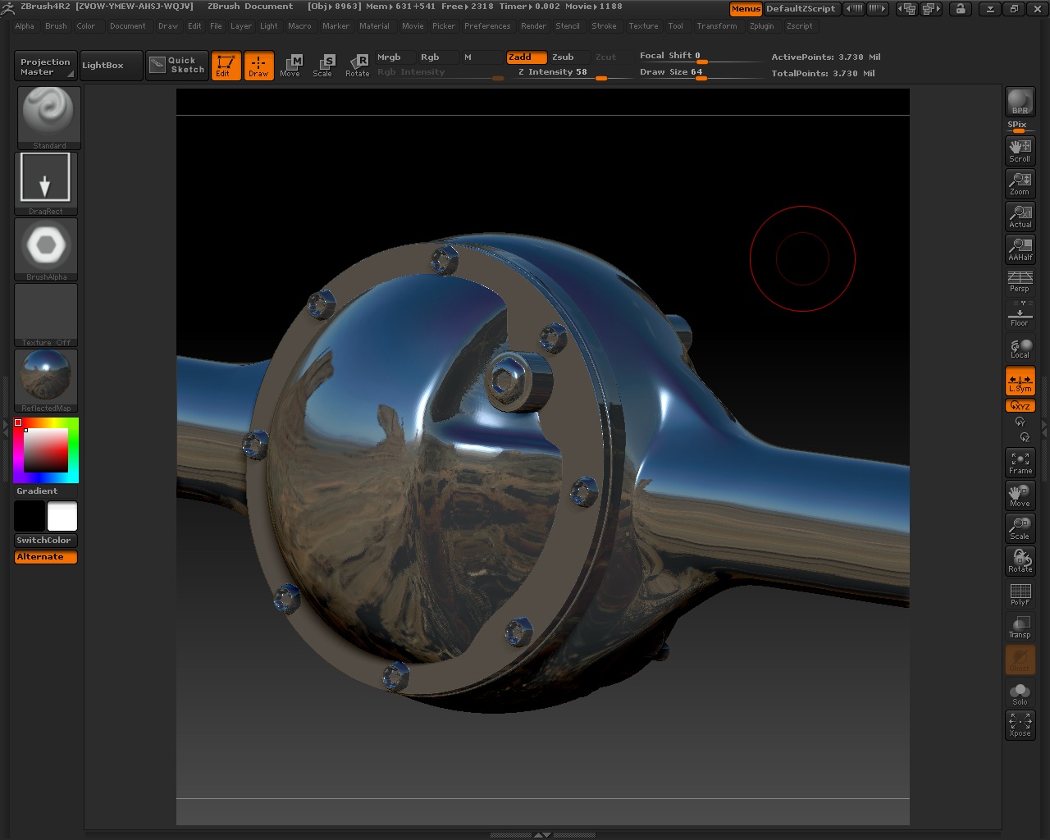Open the Preferences menu
Viewport: 1050px width, 840px height.
coord(487,25)
